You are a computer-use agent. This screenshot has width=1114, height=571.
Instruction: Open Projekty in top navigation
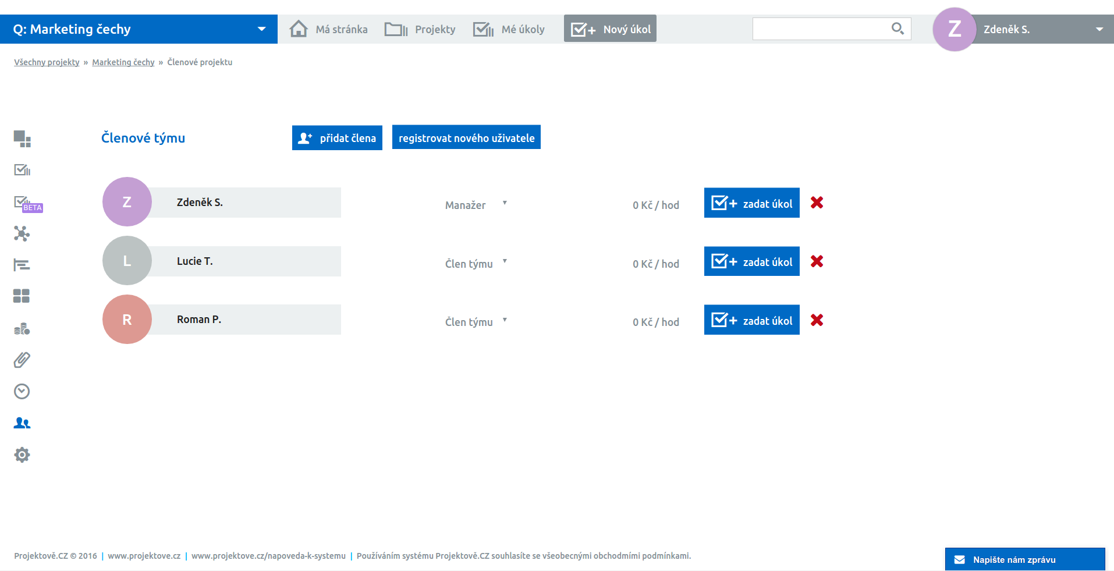click(x=420, y=29)
